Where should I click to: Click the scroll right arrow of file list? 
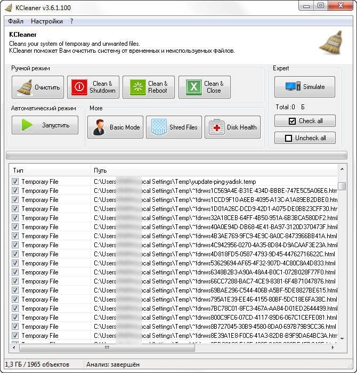point(332,347)
